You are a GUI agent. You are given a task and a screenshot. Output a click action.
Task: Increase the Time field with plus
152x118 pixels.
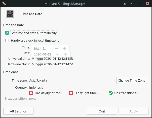(x=65, y=48)
